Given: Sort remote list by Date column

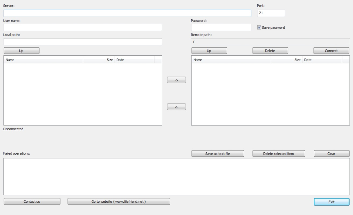Looking at the screenshot, I should (x=322, y=60).
